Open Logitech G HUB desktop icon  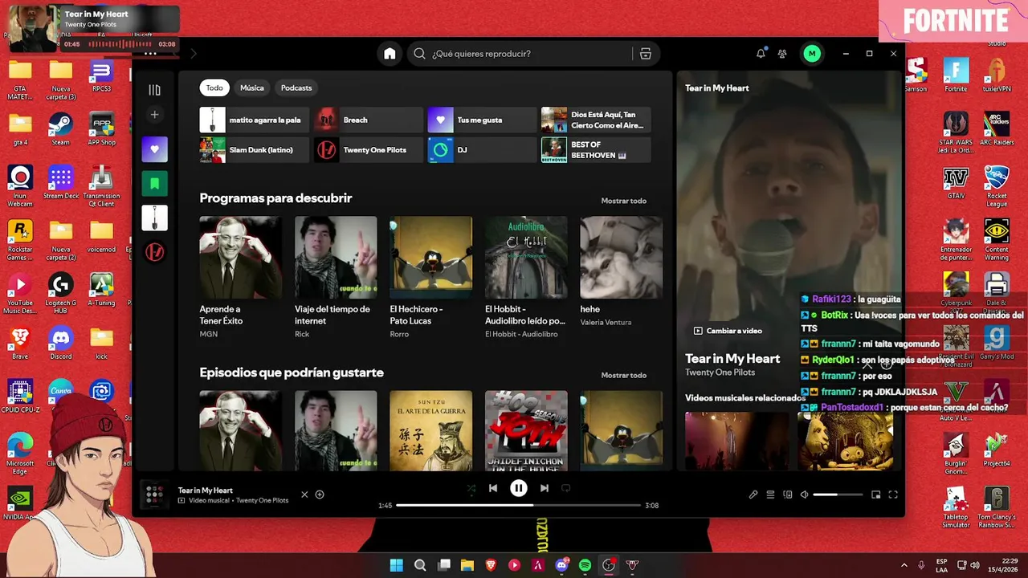point(61,293)
